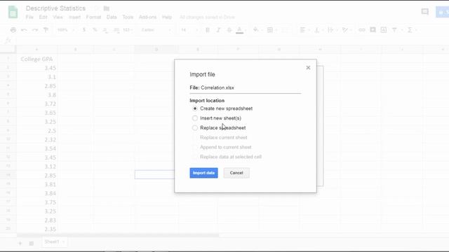Select the Create new spreadsheet radio option
449x252 pixels.
(195, 108)
